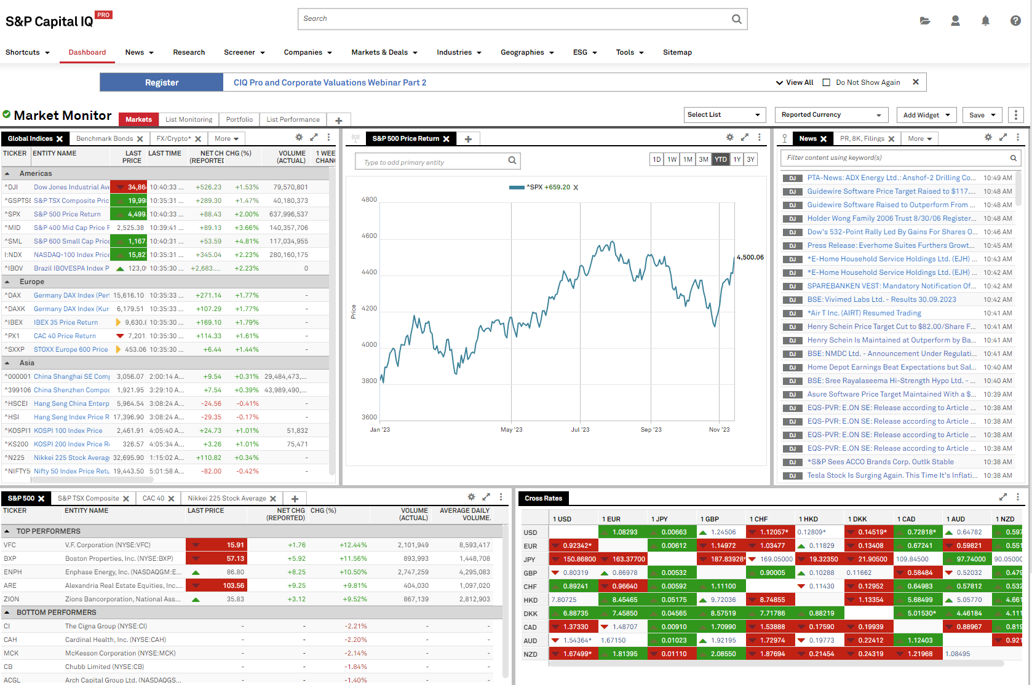Select the 1W chart range
This screenshot has width=1032, height=685.
672,159
